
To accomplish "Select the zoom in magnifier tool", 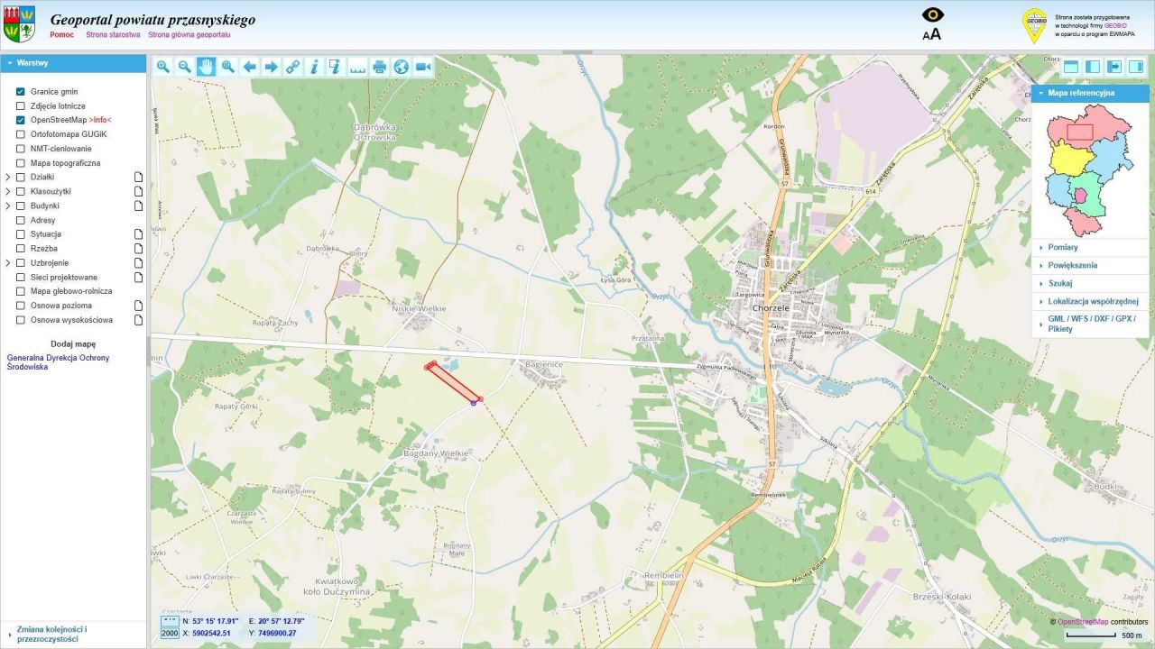I will coord(163,66).
